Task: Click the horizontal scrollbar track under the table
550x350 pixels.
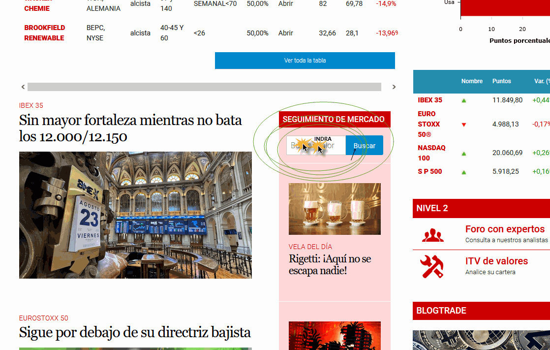Action: click(x=204, y=87)
